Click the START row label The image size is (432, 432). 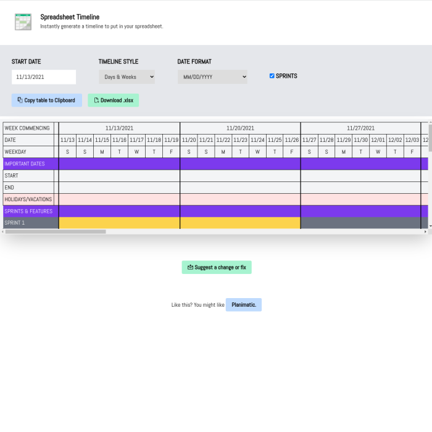pos(28,175)
